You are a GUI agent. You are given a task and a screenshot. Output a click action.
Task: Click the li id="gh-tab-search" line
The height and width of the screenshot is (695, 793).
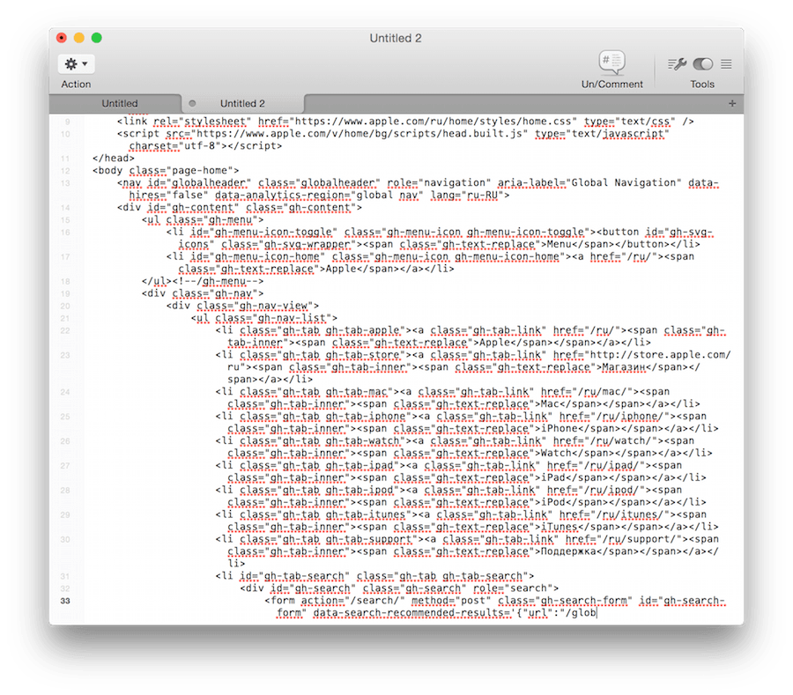[x=374, y=576]
